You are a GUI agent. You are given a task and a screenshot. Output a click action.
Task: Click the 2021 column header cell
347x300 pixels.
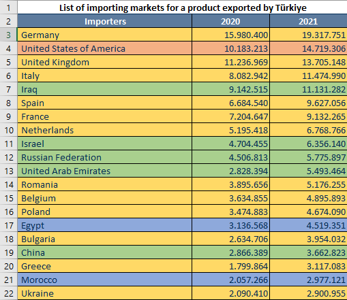(x=308, y=21)
